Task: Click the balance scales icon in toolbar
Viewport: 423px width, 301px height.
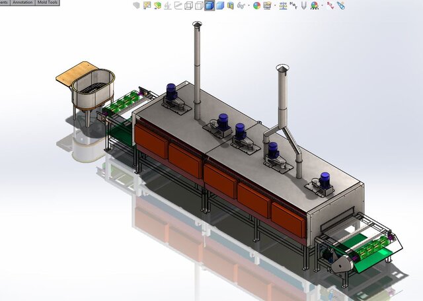Action: (284, 5)
